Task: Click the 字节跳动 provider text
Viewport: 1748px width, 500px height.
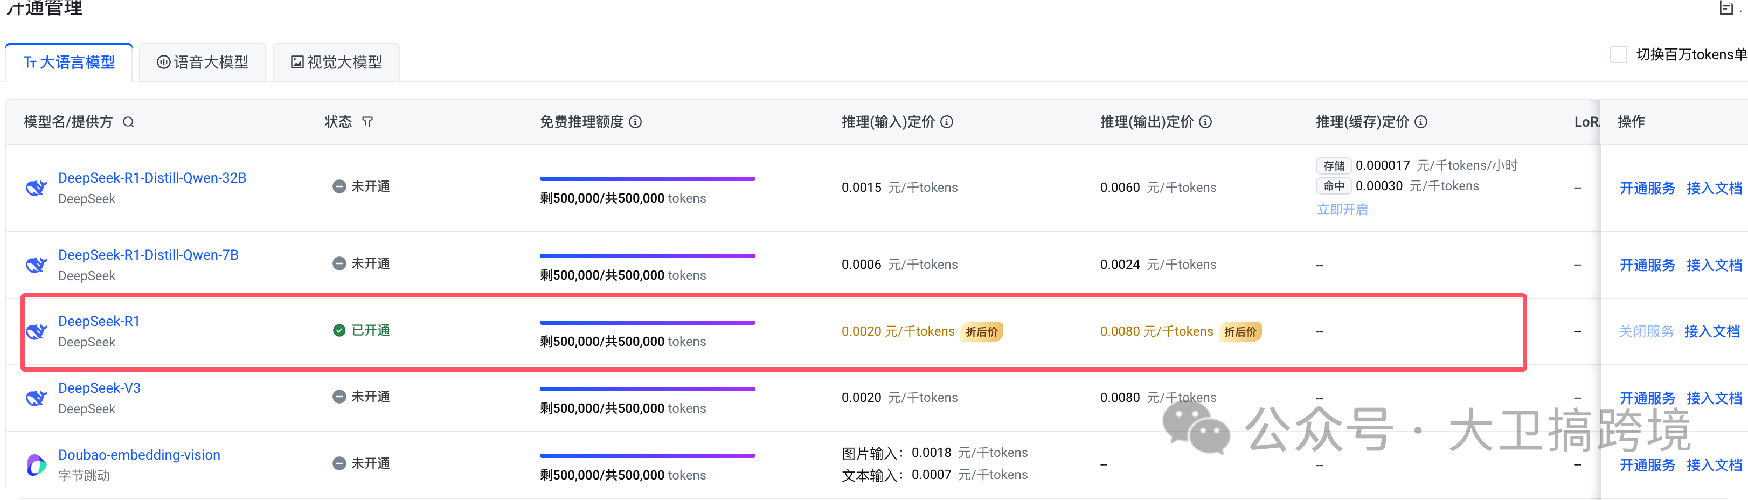Action: [x=84, y=476]
